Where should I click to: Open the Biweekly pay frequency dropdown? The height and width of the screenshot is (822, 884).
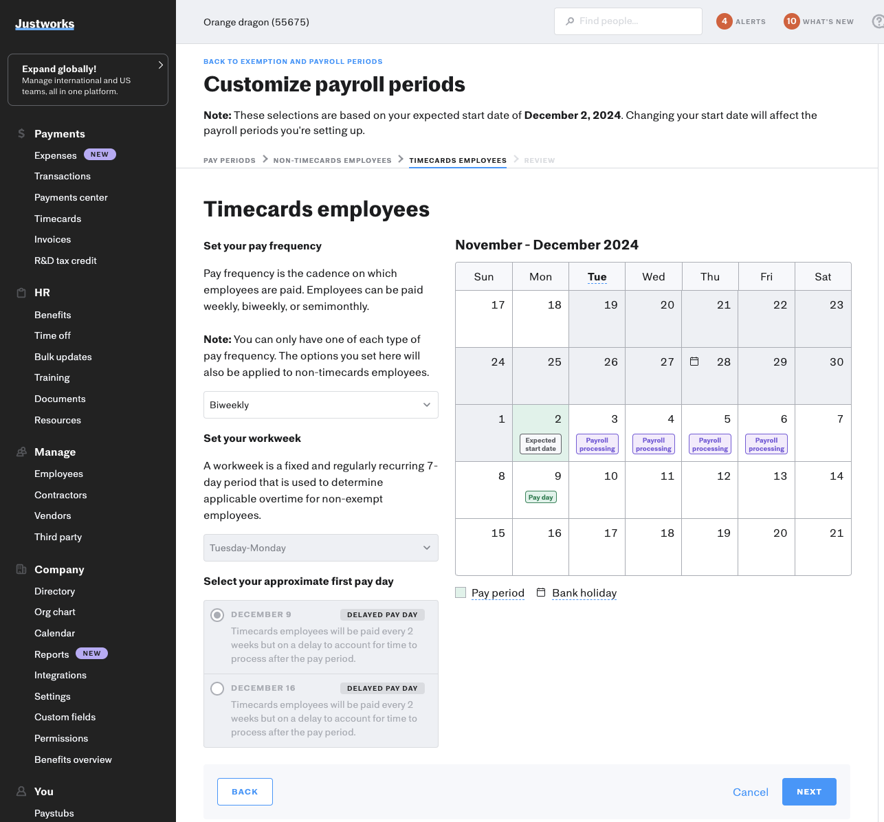(320, 404)
